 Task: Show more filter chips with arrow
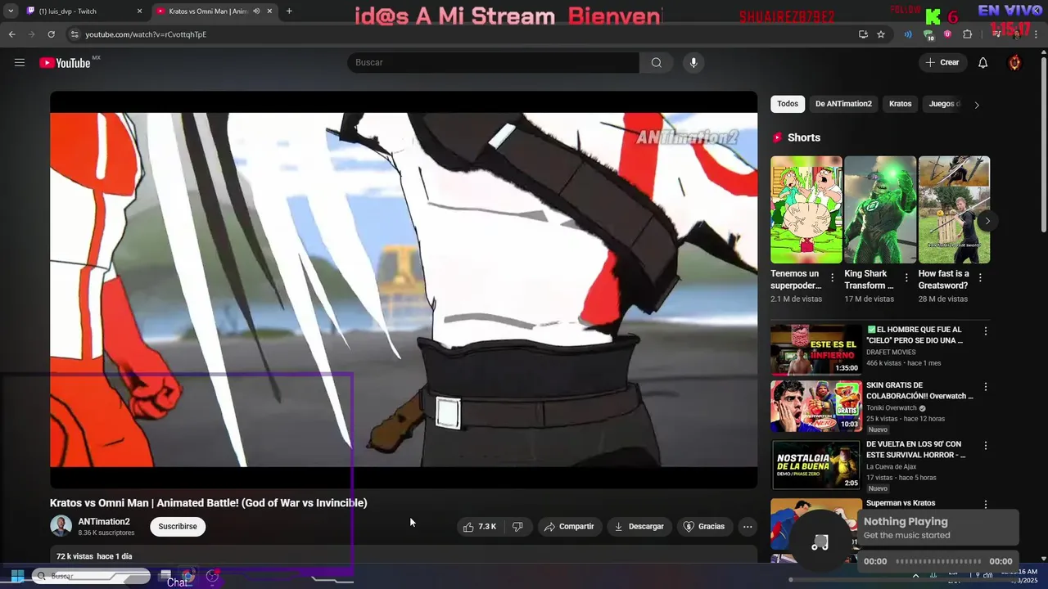click(x=977, y=105)
